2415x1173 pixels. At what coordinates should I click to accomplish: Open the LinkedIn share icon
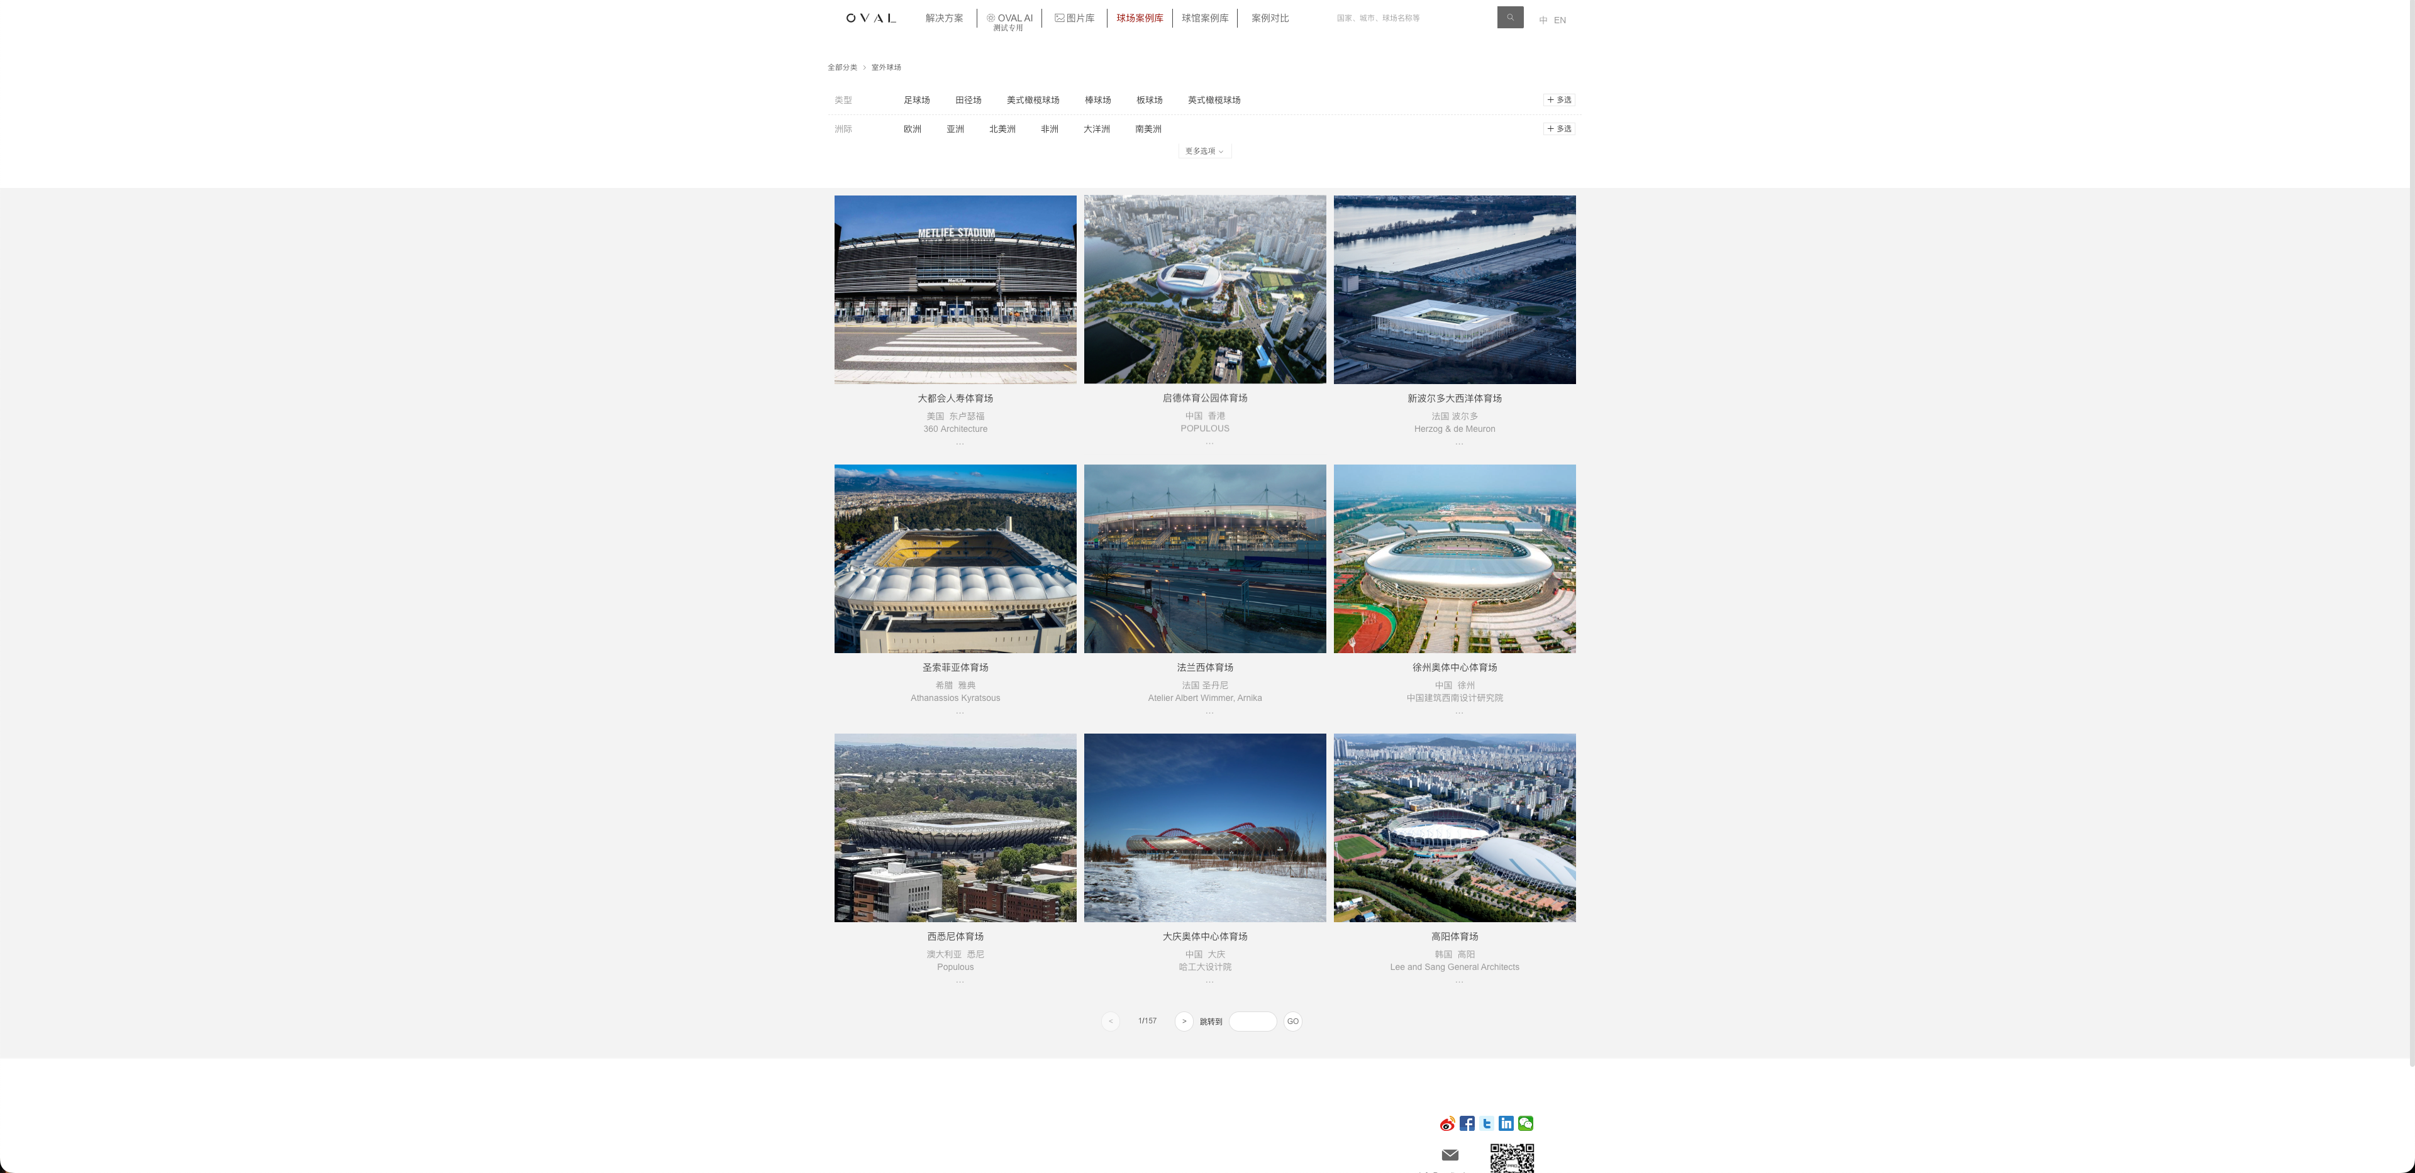1506,1123
